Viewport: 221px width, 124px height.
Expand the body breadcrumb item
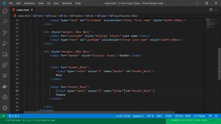click(51, 16)
